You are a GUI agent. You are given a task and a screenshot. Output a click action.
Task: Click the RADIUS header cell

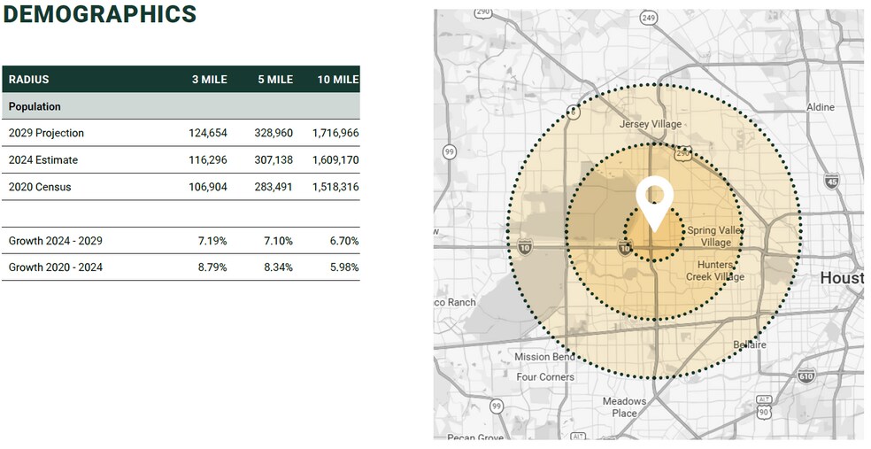29,80
